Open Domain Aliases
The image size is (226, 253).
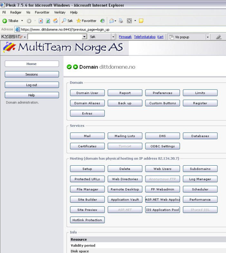click(87, 103)
